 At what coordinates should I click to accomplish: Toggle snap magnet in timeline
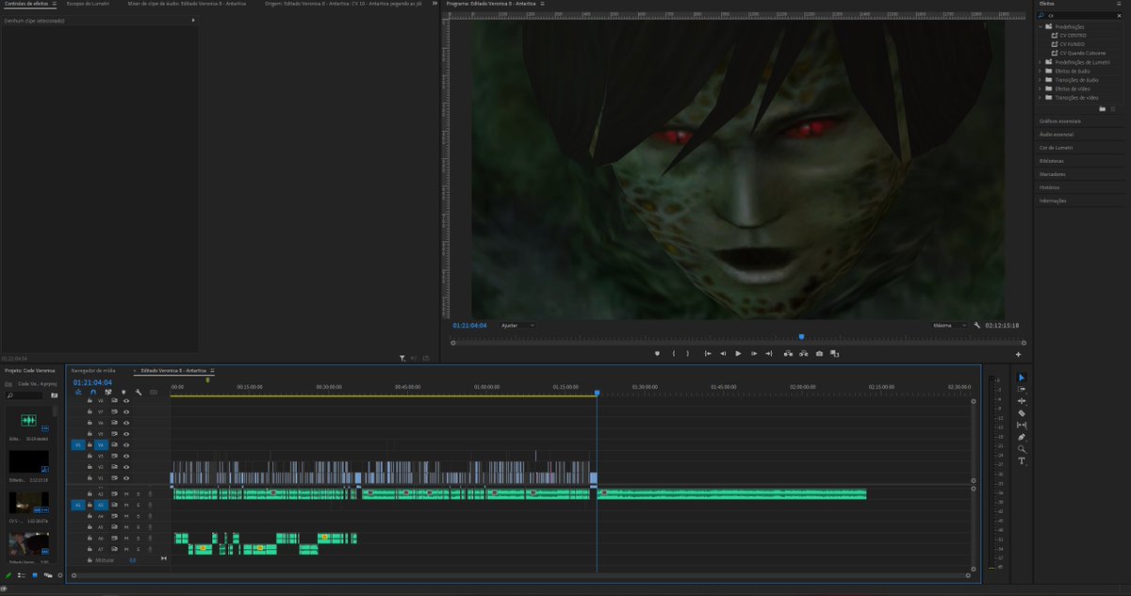click(93, 392)
